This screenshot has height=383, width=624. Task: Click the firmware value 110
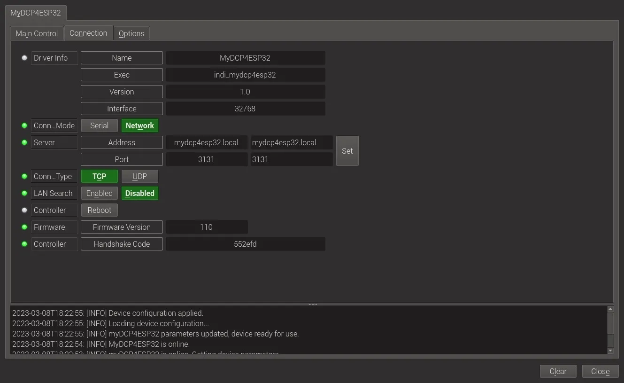207,227
